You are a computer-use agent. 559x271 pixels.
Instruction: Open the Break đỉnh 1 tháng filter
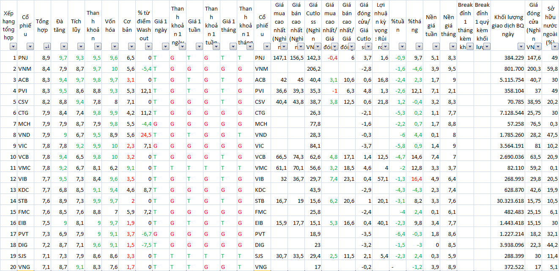click(470, 47)
